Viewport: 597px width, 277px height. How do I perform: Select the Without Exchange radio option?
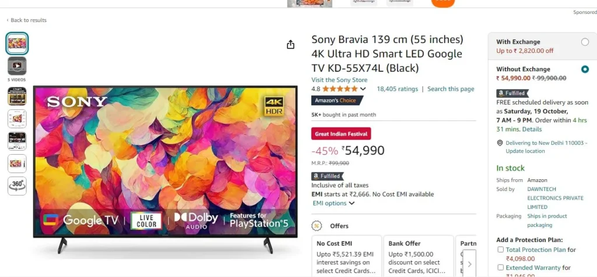click(x=585, y=69)
